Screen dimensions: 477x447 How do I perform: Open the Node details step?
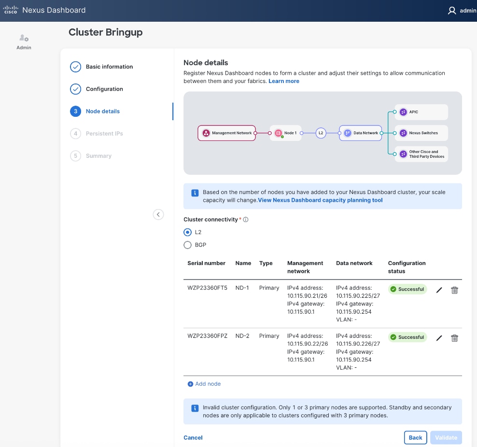click(x=102, y=111)
